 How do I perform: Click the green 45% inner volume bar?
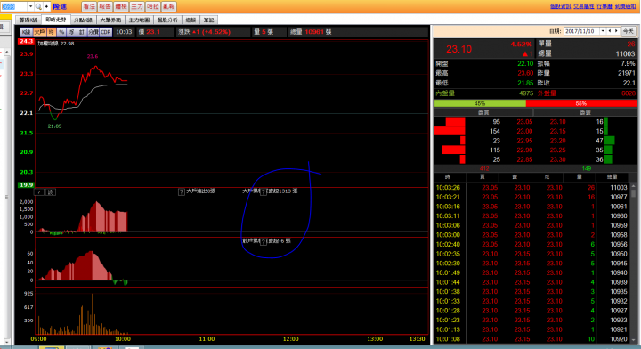[480, 103]
